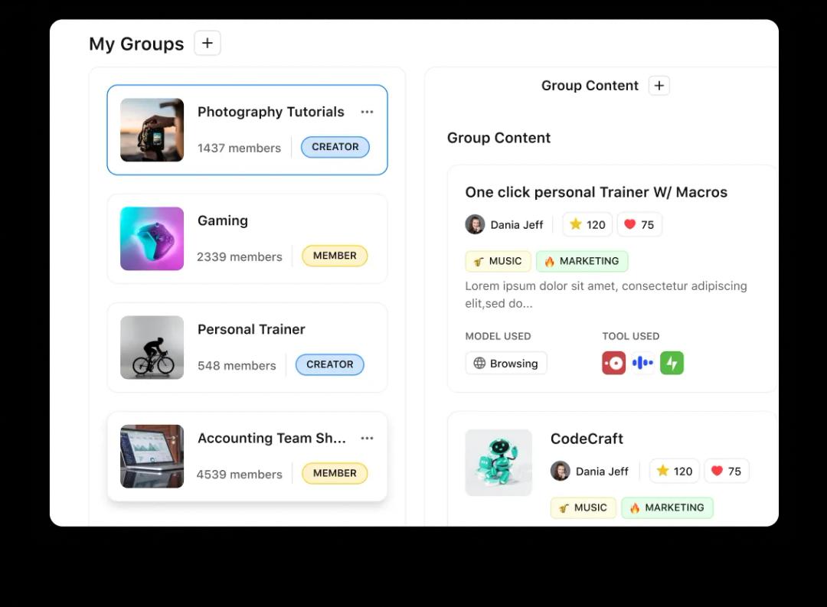Add new content with the Group Content plus button
The image size is (827, 607).
click(659, 85)
